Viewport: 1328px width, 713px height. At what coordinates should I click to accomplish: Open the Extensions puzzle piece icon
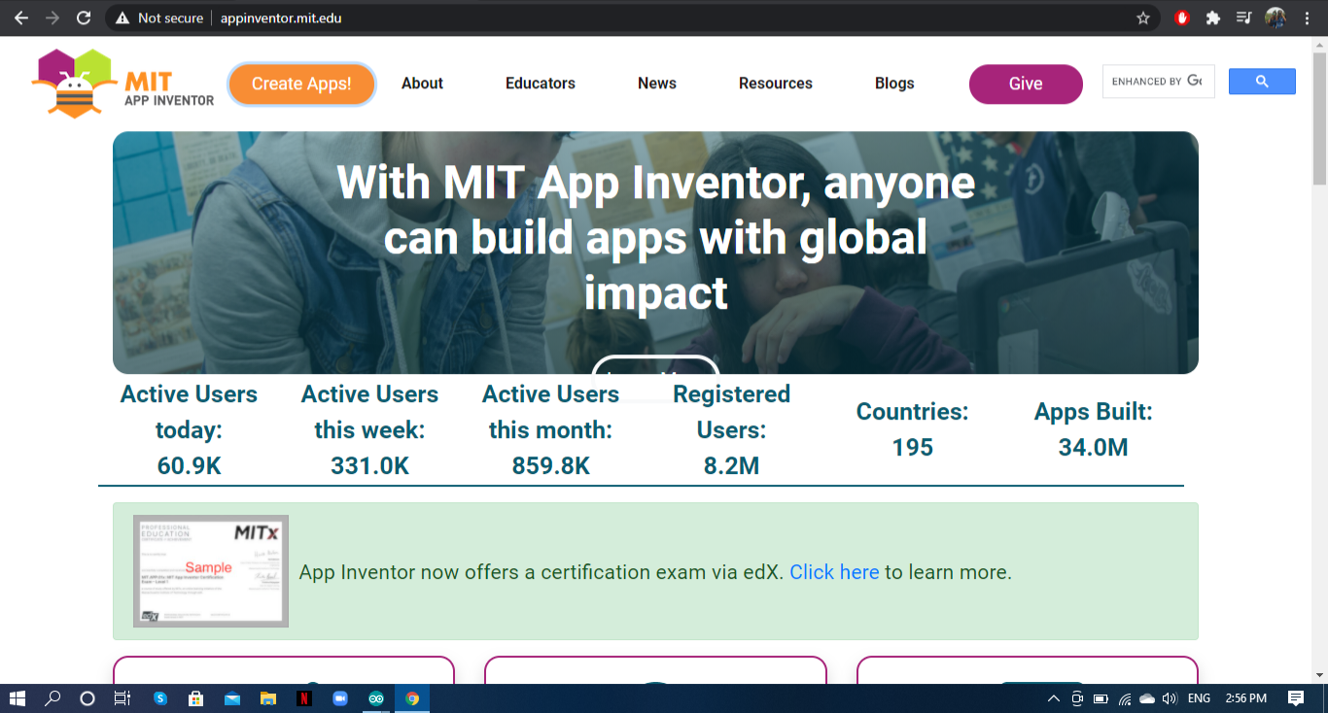tap(1213, 17)
